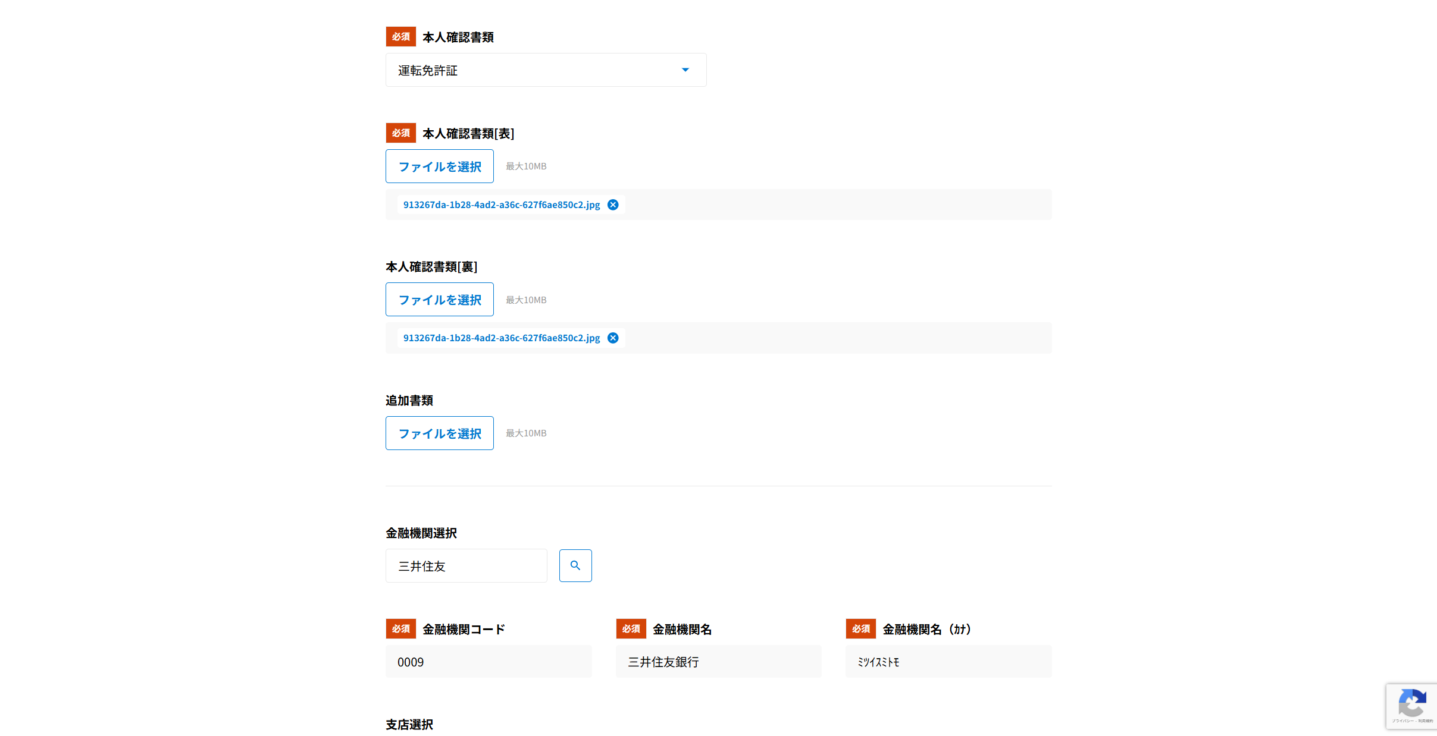1437x736 pixels.
Task: Remove the uploaded front-side [表] jpg file
Action: [613, 205]
